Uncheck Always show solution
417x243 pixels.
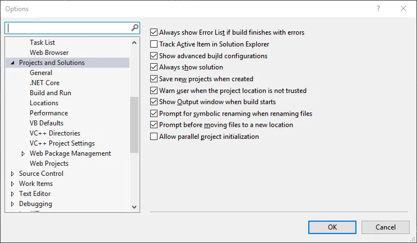point(155,67)
